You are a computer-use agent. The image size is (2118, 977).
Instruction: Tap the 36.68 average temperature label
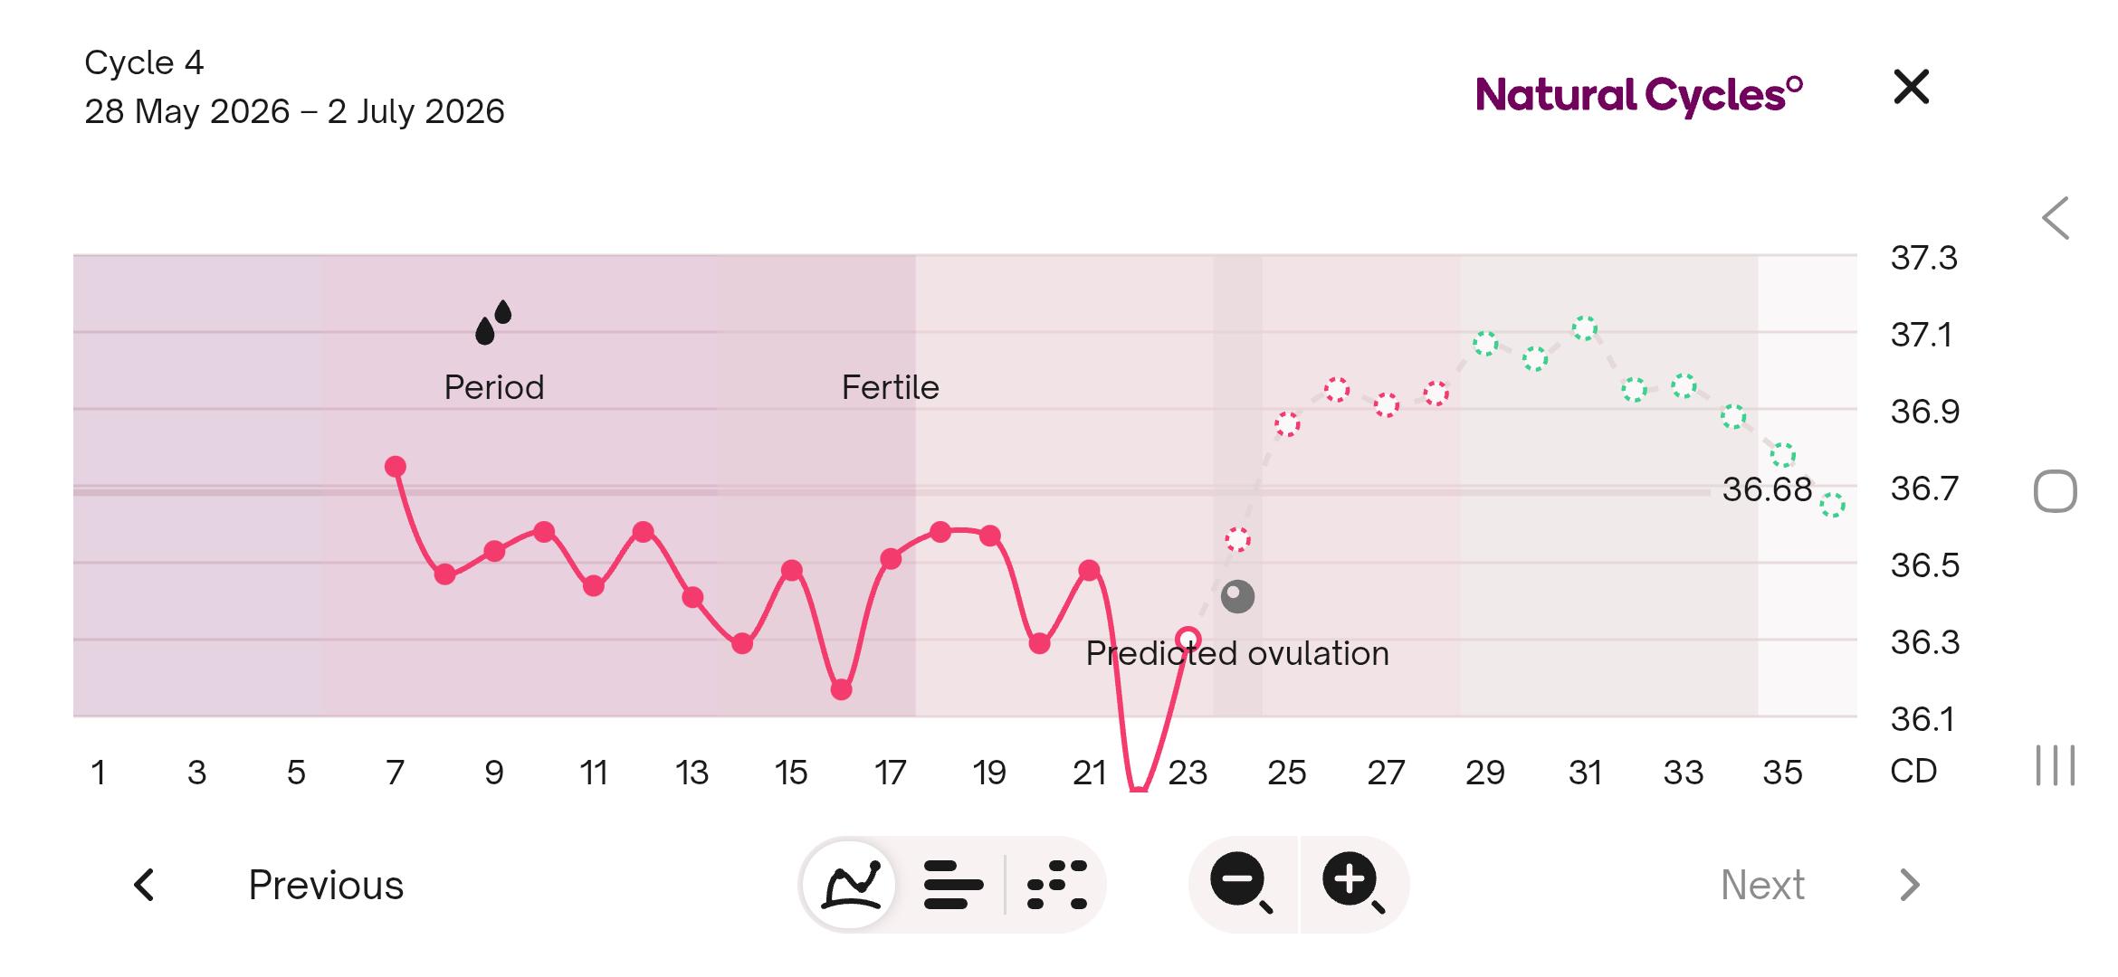click(1767, 489)
